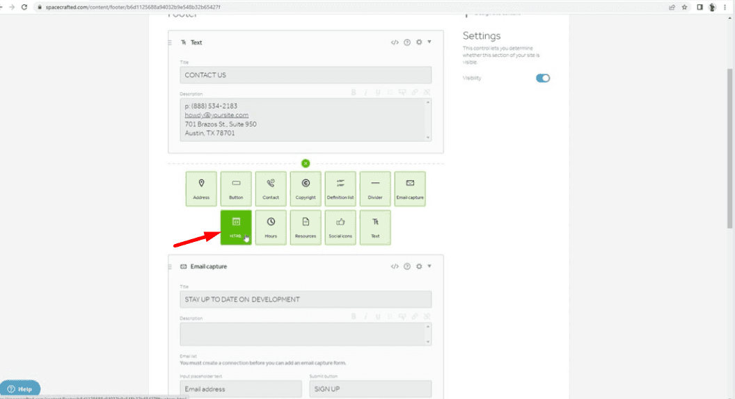735x399 pixels.
Task: Toggle the Visibility switch in Settings
Action: [x=543, y=79]
